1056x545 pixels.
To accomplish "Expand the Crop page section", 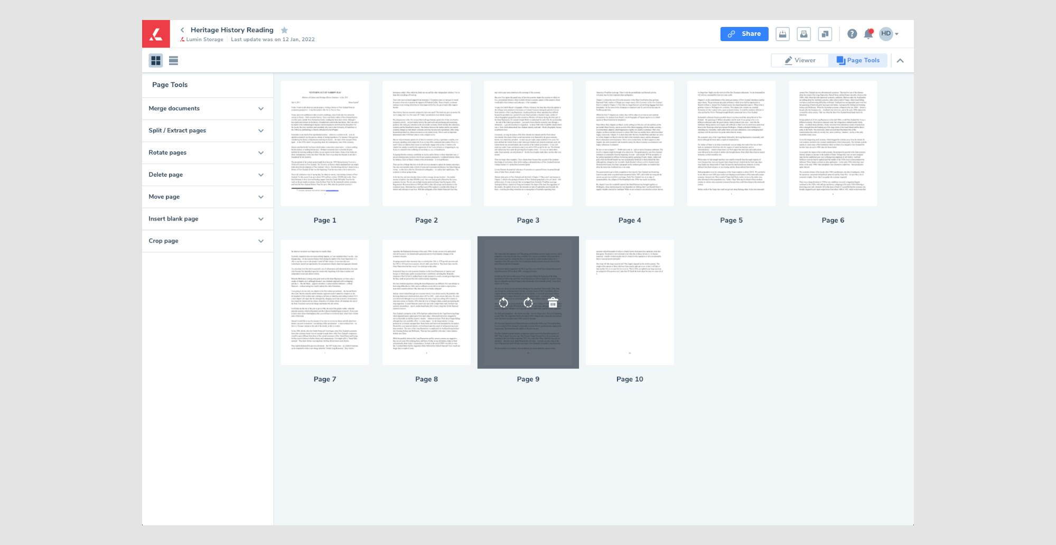I will (208, 241).
